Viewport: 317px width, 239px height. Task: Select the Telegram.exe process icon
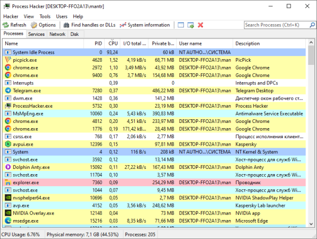(x=8, y=91)
